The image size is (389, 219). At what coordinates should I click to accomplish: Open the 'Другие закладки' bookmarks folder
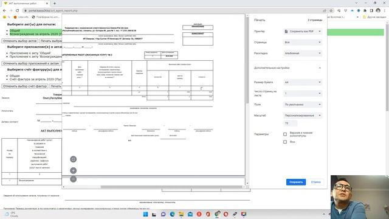click(374, 17)
